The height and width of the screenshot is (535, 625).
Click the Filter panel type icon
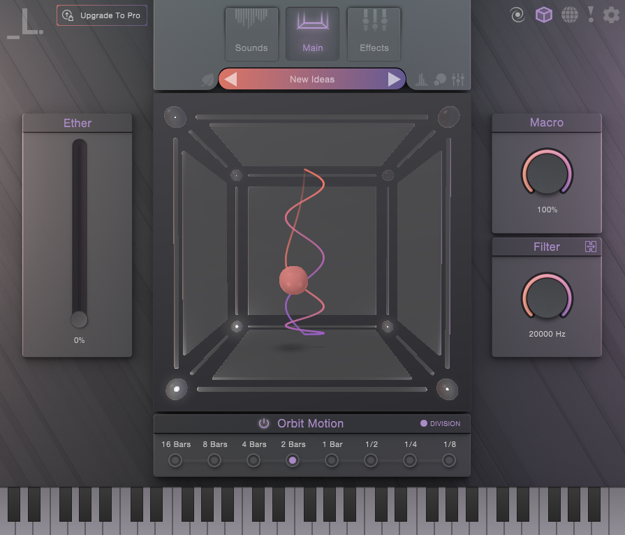point(591,247)
